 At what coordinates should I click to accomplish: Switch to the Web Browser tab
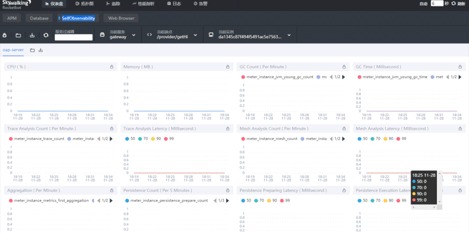point(121,18)
